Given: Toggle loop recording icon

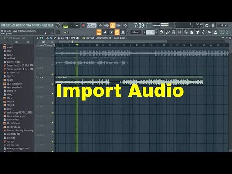Looking at the screenshot, I should tap(125, 25).
